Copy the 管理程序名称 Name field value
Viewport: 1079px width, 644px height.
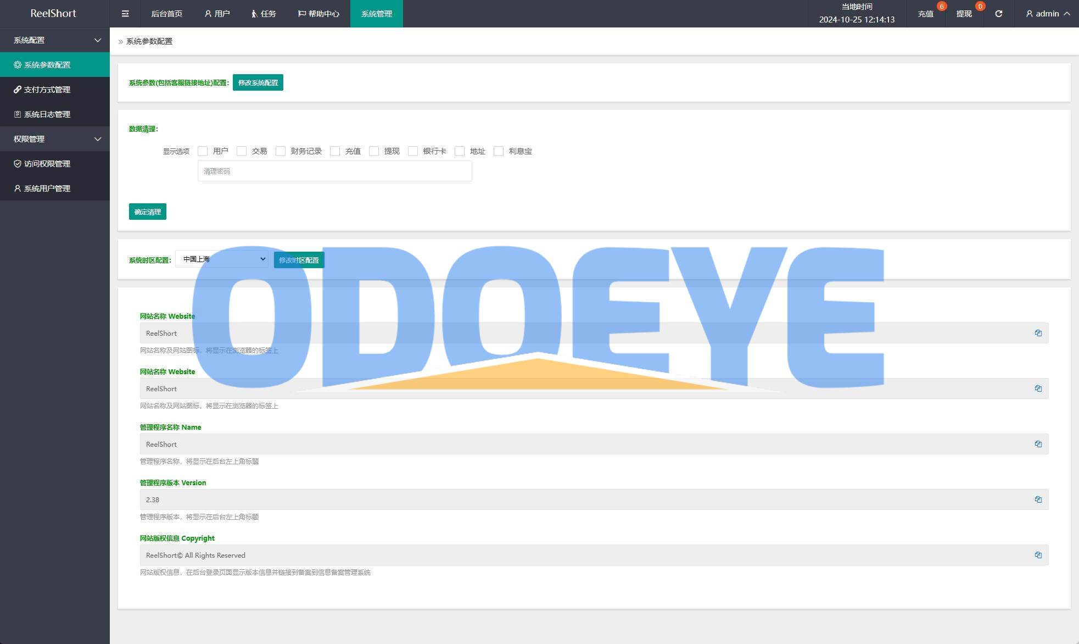click(x=1038, y=444)
